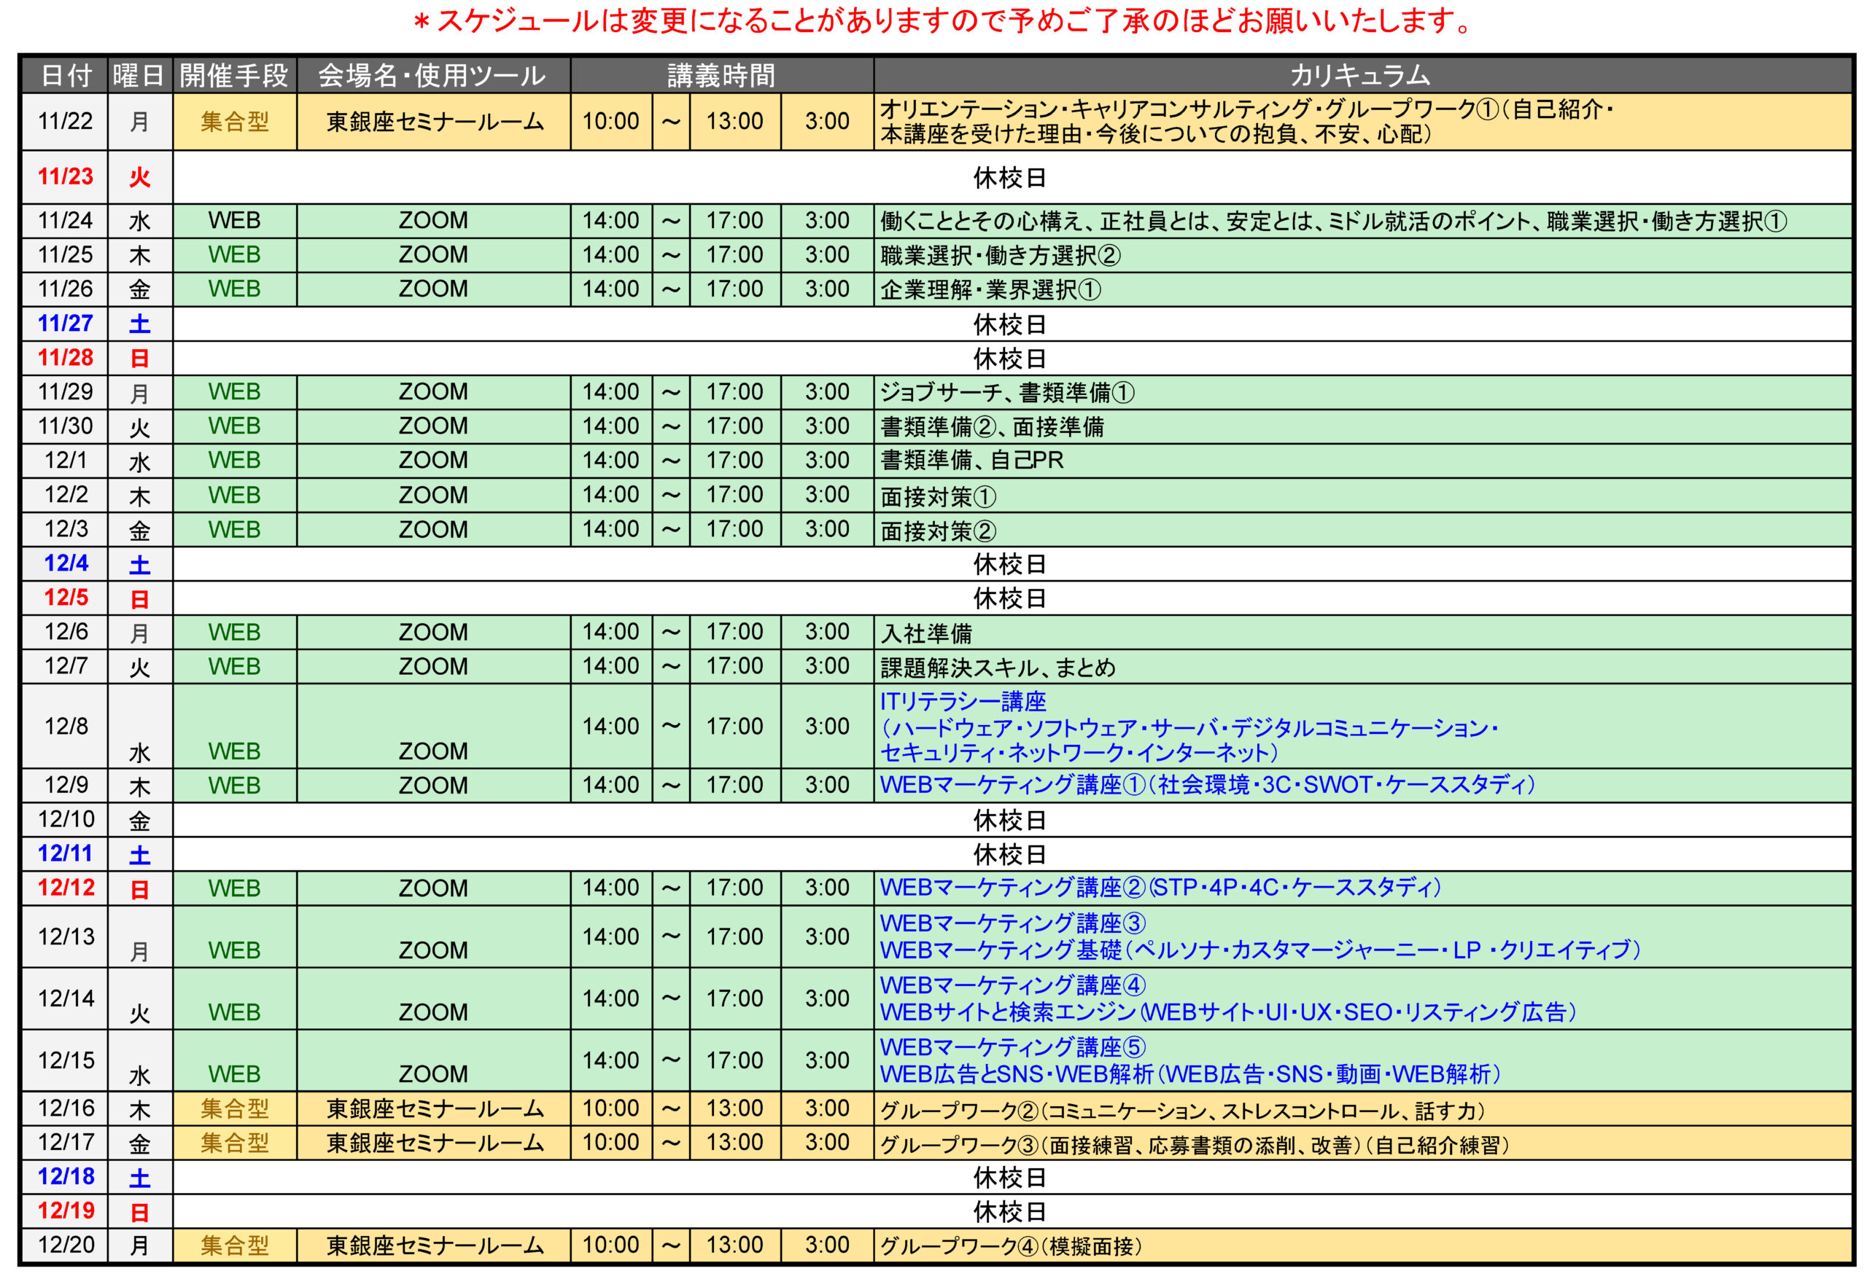The image size is (1867, 1279).
Task: Click the 企業理解・業界選択① cell
Action: pyautogui.click(x=1362, y=290)
